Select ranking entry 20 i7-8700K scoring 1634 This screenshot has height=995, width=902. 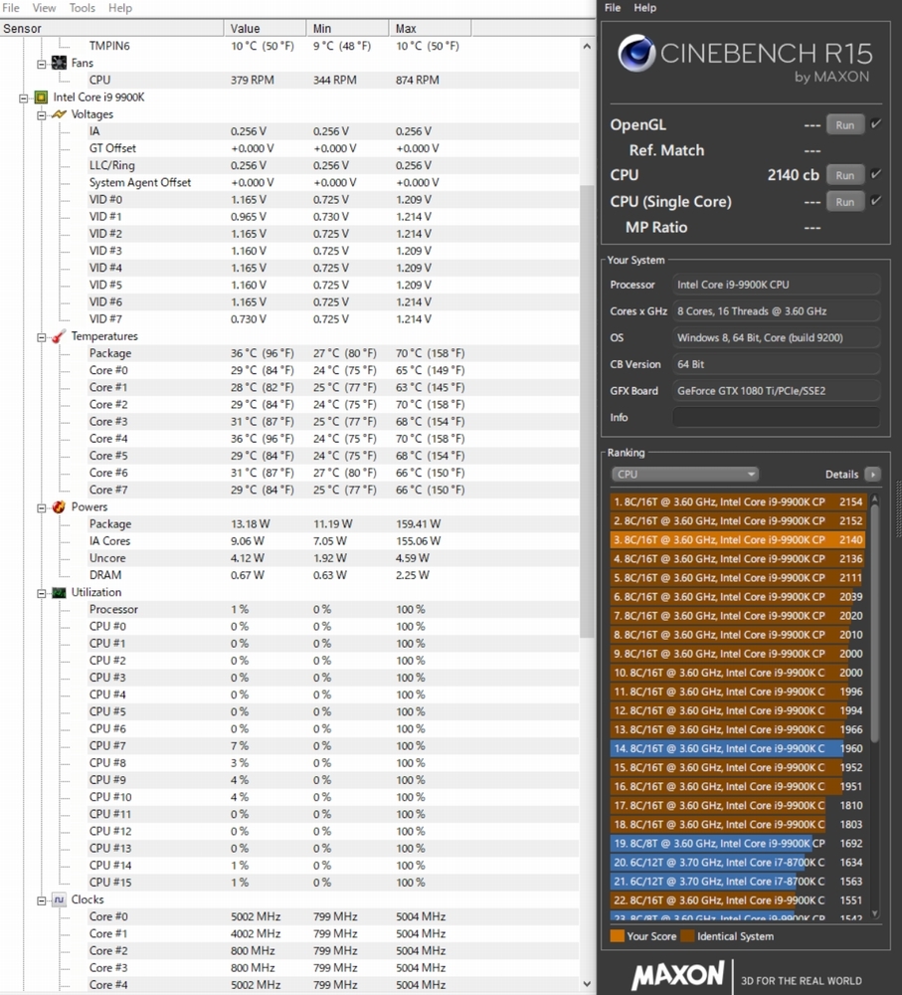[738, 863]
